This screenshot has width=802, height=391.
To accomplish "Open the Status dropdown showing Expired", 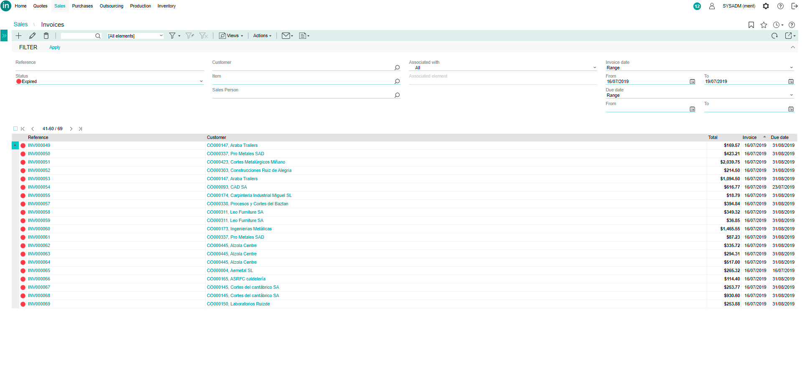I will click(109, 82).
